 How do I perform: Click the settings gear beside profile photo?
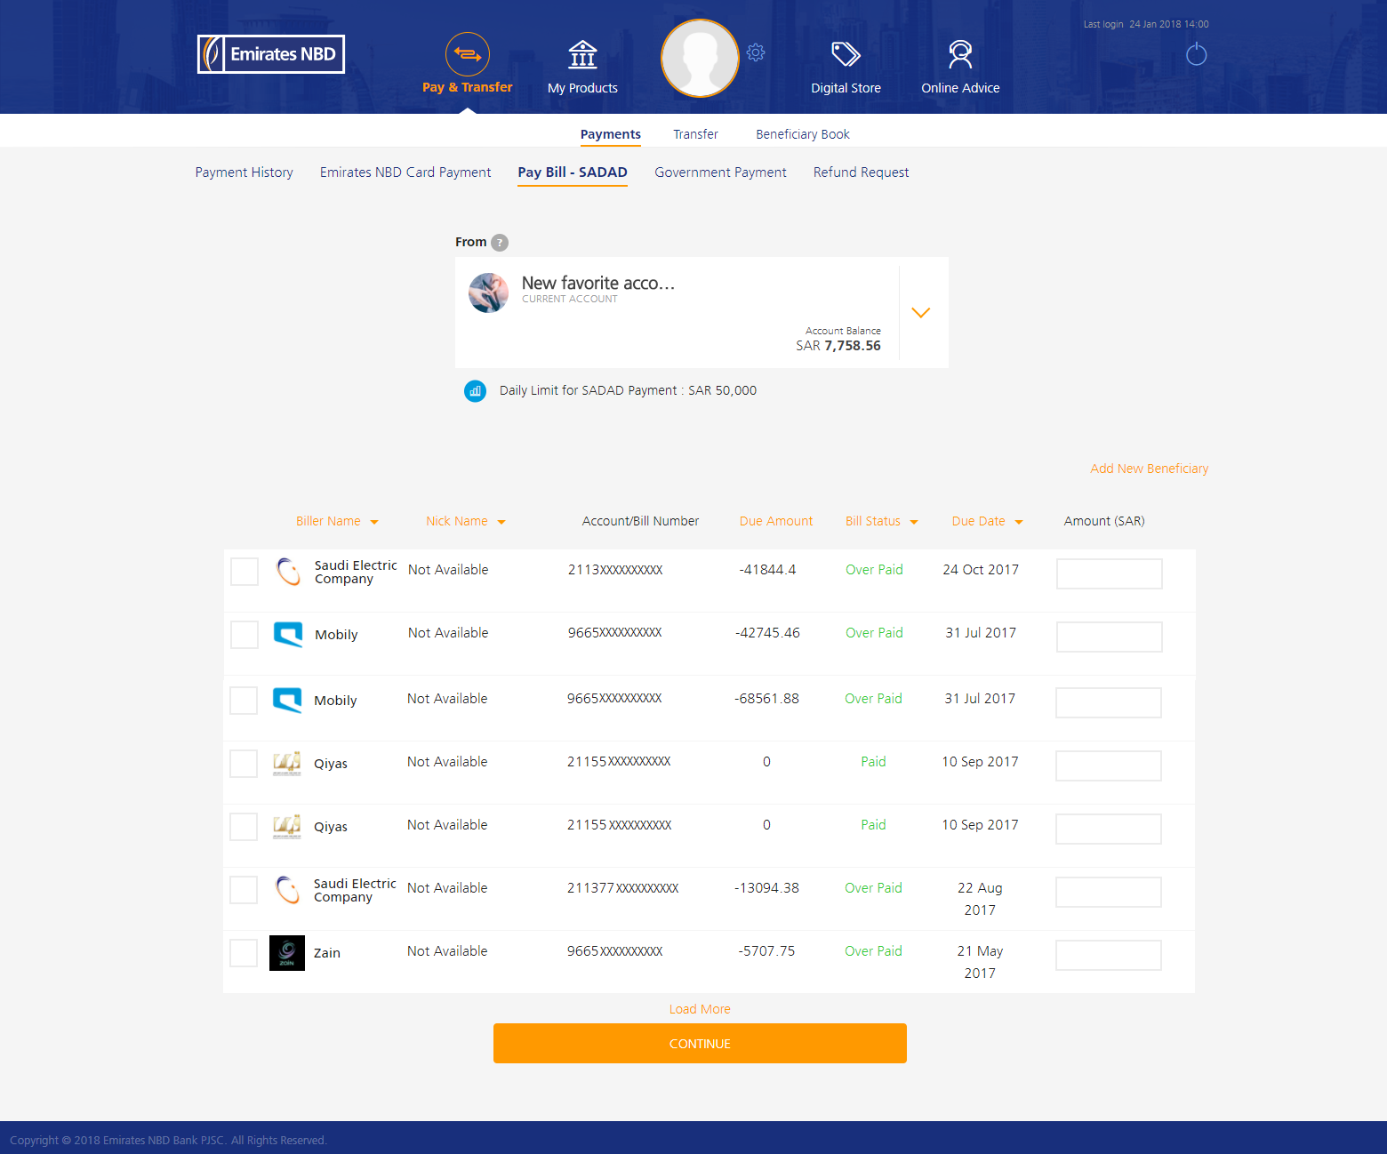[756, 52]
